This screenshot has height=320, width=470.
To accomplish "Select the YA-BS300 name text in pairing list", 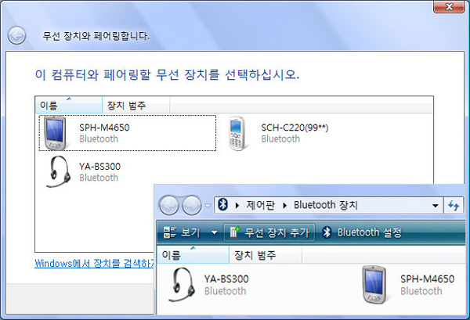I will (x=99, y=167).
